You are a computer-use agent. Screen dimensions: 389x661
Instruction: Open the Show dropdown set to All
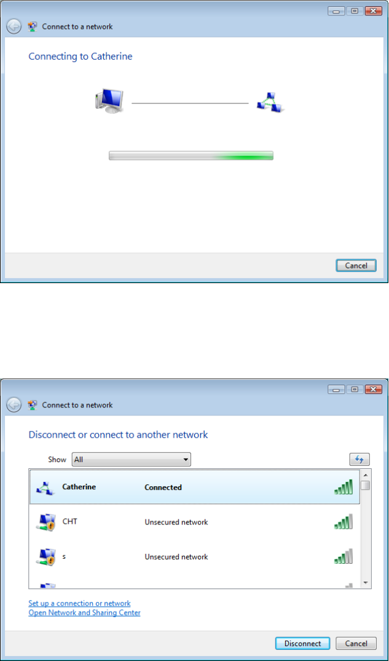pos(132,460)
